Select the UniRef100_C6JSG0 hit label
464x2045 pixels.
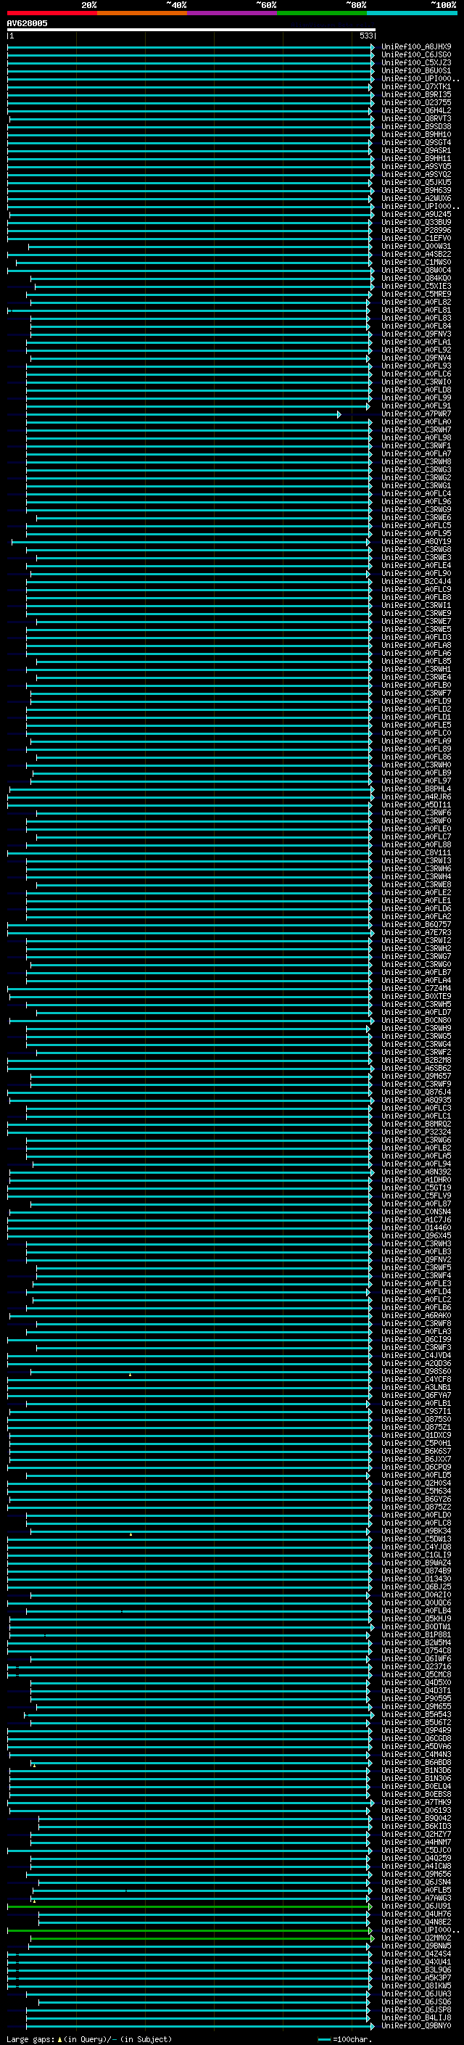[x=416, y=55]
